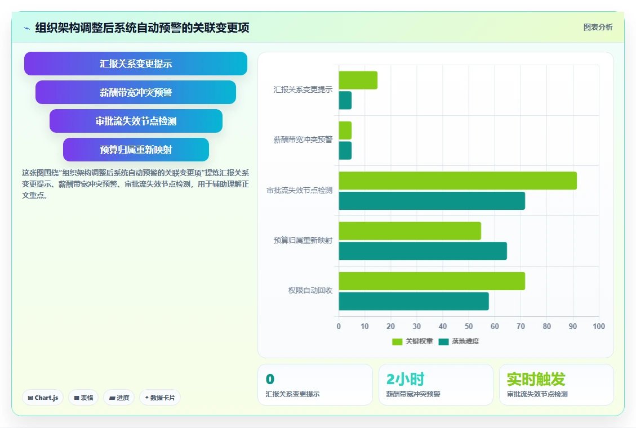636x428 pixels.
Task: Click the 落地难度 bar for 预算归属重新映射
Action: click(x=422, y=251)
